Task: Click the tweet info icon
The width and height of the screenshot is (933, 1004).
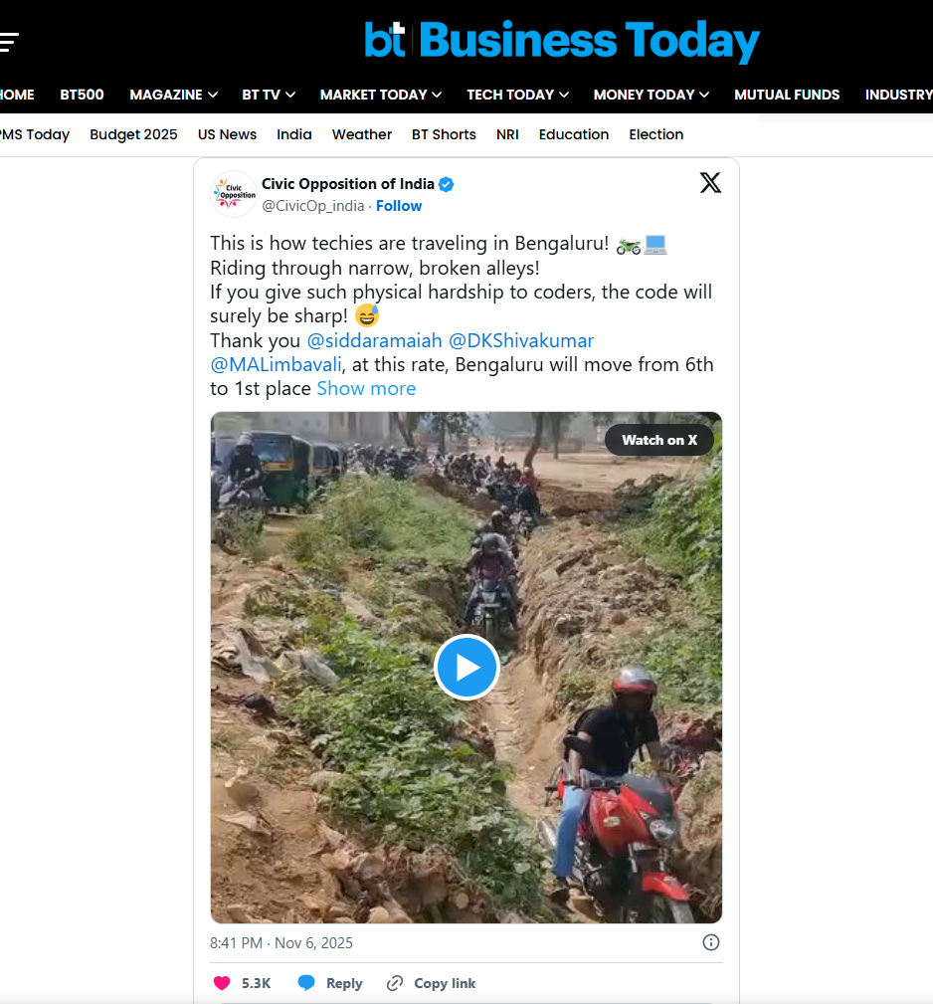Action: point(711,942)
